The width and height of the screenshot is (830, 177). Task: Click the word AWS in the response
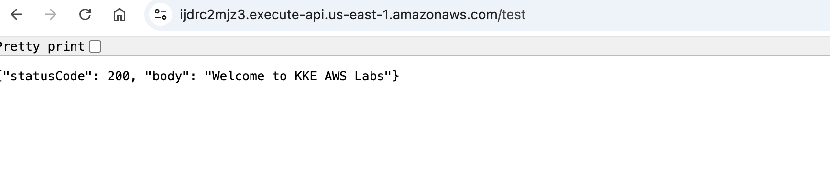[x=336, y=76]
